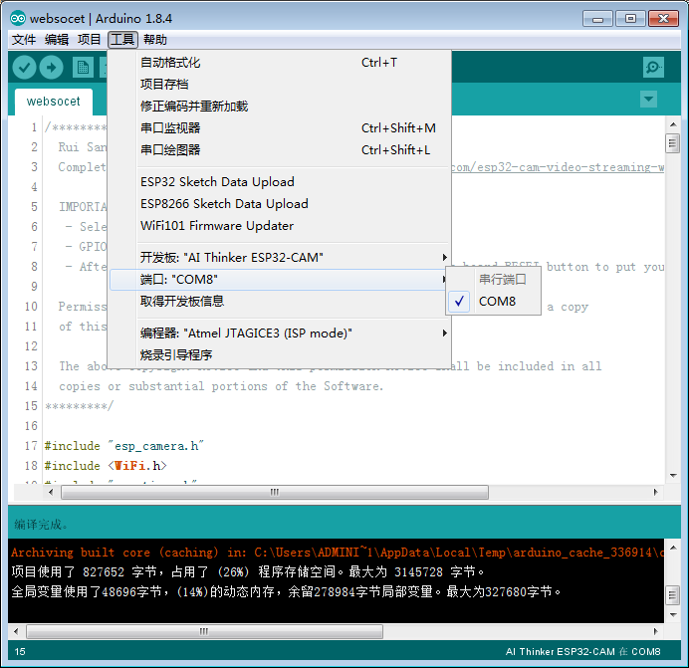
Task: Click the 项目使用了 827652 字节 console line
Action: pyautogui.click(x=247, y=572)
